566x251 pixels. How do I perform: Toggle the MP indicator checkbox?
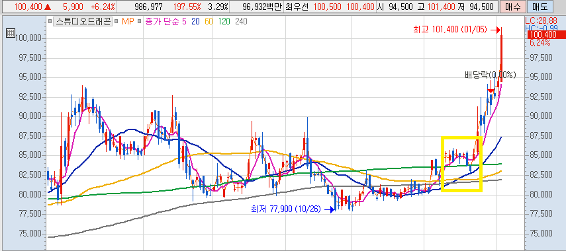click(x=117, y=22)
